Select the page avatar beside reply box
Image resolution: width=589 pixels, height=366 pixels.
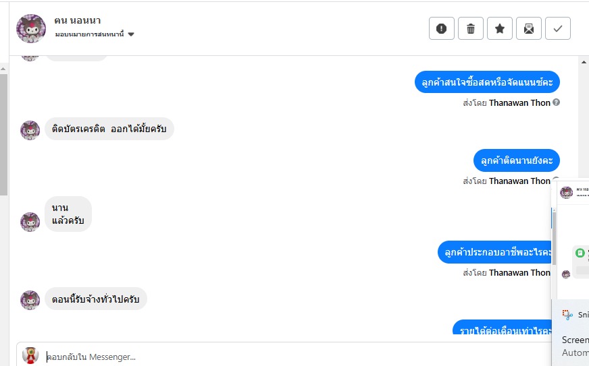coord(30,355)
